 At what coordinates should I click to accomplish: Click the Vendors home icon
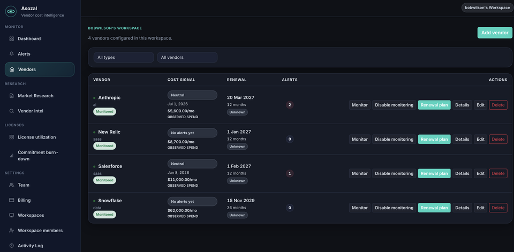pyautogui.click(x=12, y=70)
